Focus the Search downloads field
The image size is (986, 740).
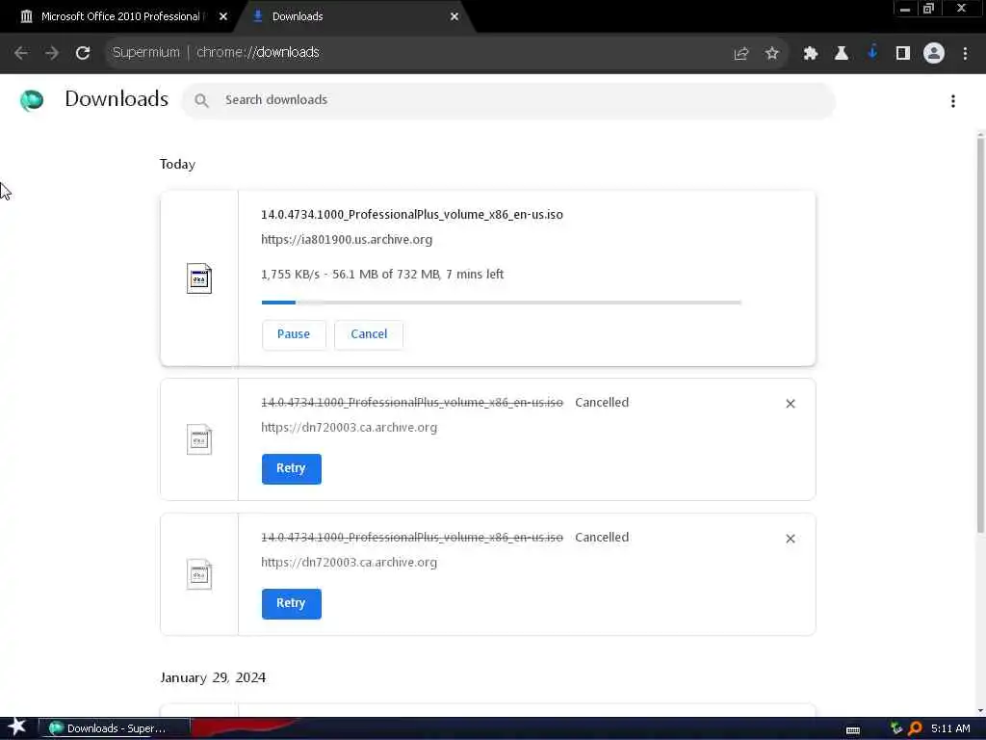pyautogui.click(x=508, y=100)
